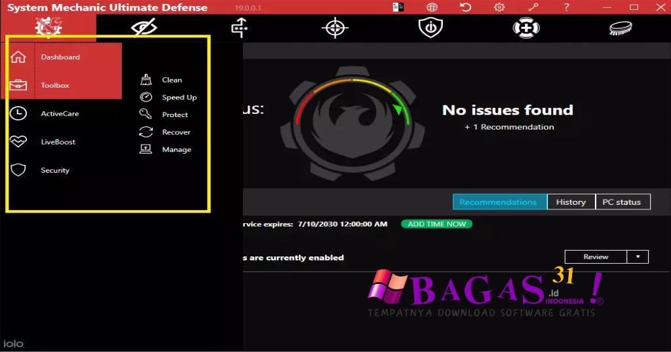Click the version number 19.0.0.1

[248, 8]
